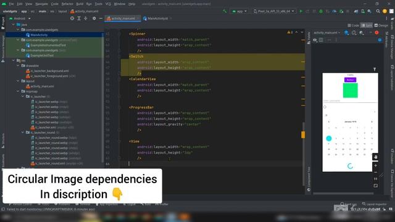
Task: Click the Profile app gauge icon
Action: point(335,11)
